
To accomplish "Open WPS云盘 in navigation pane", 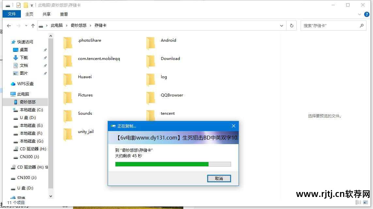I will pyautogui.click(x=23, y=84).
